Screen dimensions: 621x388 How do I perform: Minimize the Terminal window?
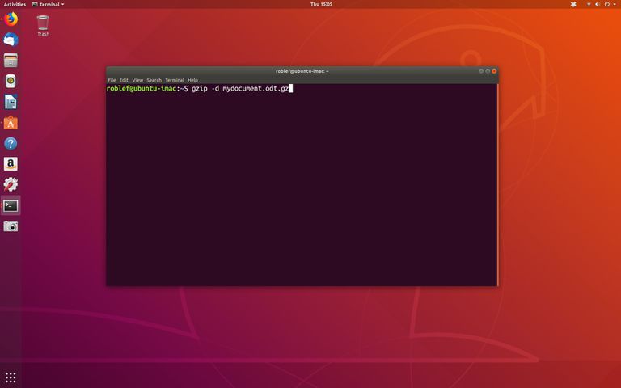tap(481, 71)
